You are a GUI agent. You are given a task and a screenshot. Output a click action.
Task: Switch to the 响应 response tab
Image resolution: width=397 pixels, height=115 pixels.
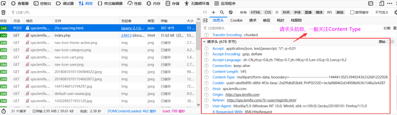pos(267,20)
